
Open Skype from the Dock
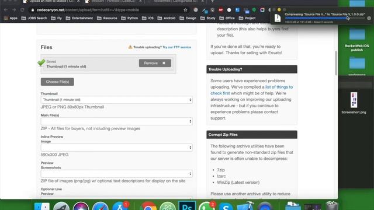coord(226,206)
